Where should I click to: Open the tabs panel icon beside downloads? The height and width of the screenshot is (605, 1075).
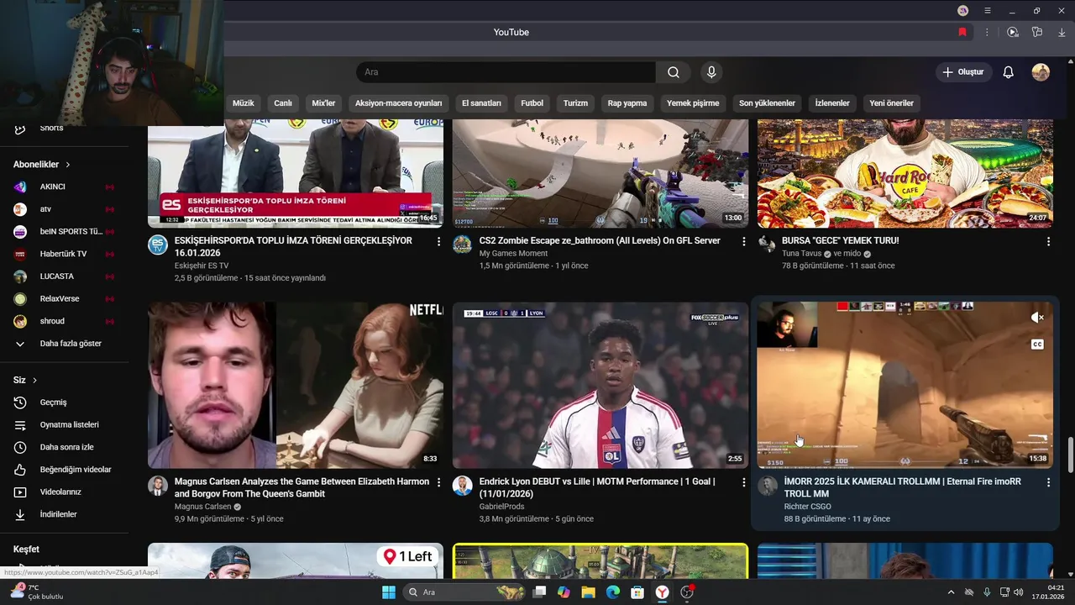pos(1037,32)
